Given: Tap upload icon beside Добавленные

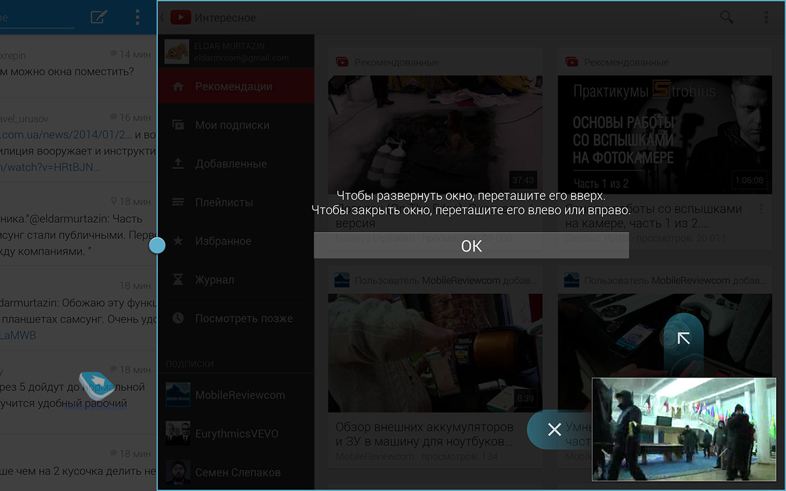Looking at the screenshot, I should click(x=178, y=163).
